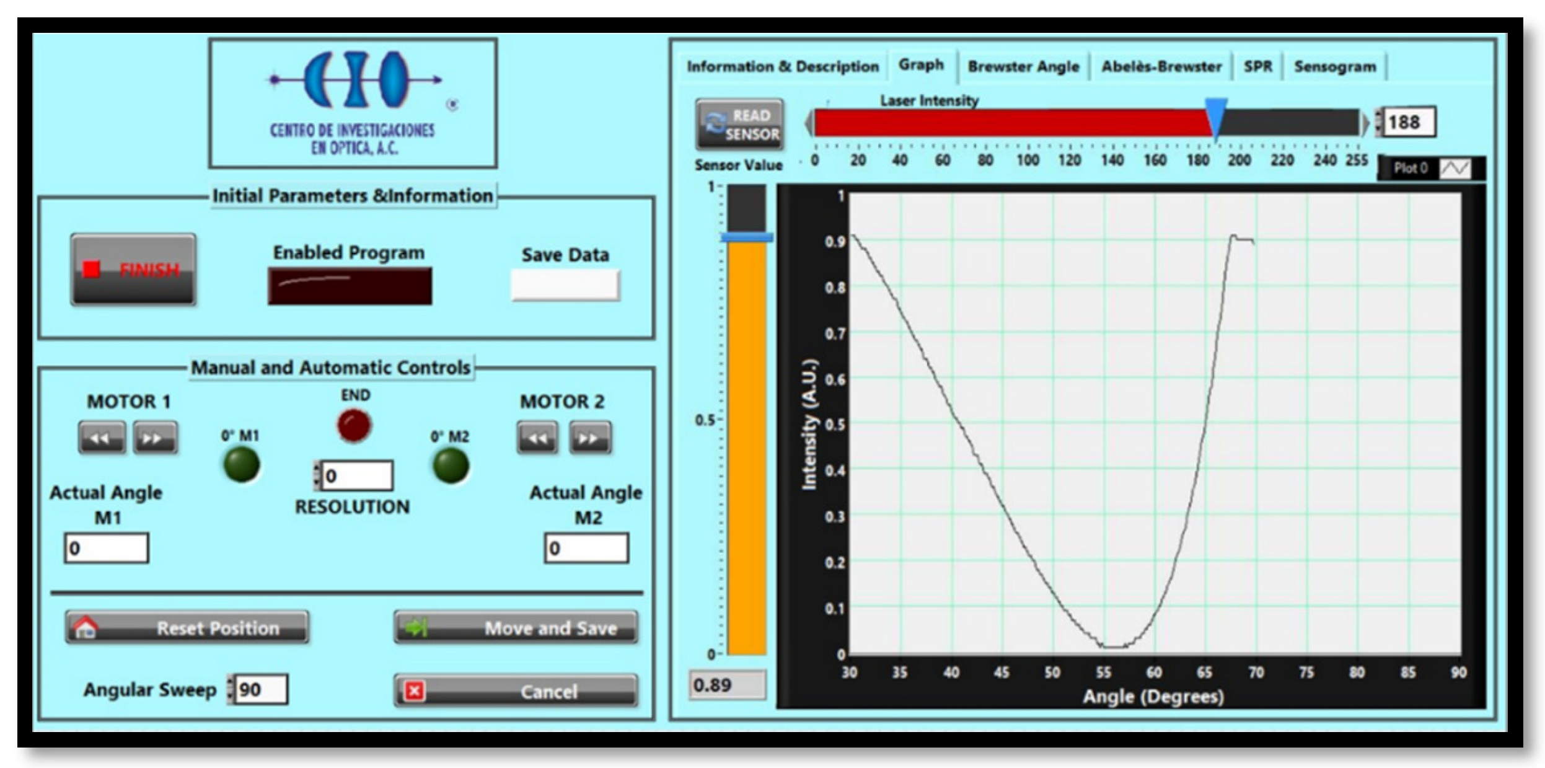Viewport: 1545px width, 768px height.
Task: Click the Plot 0 legend line icon
Action: [1454, 169]
